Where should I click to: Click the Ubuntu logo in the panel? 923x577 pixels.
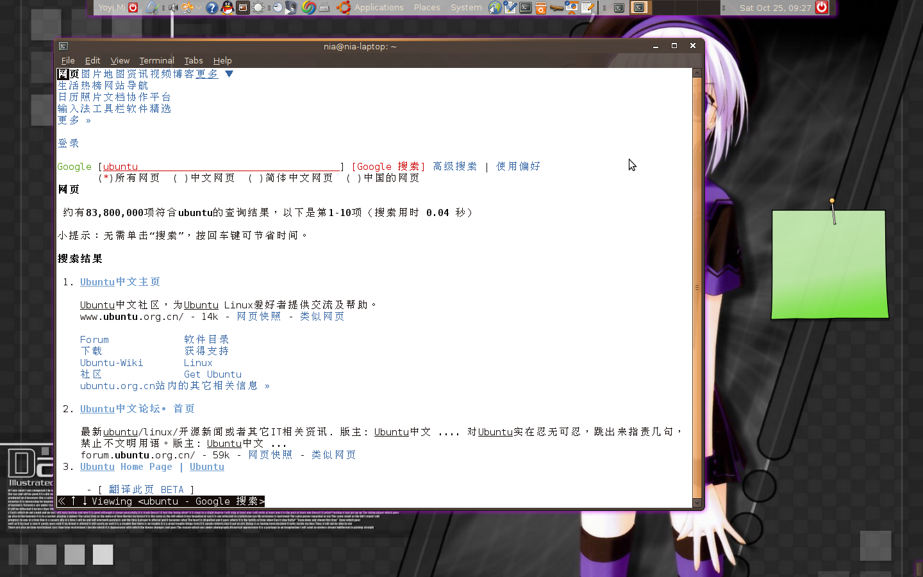pyautogui.click(x=343, y=8)
